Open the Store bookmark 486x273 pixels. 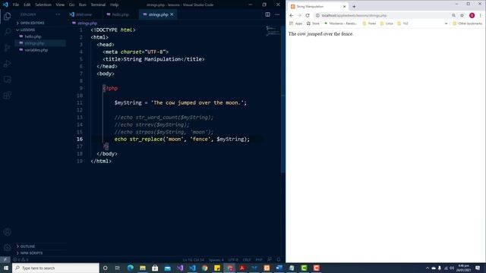pos(313,24)
